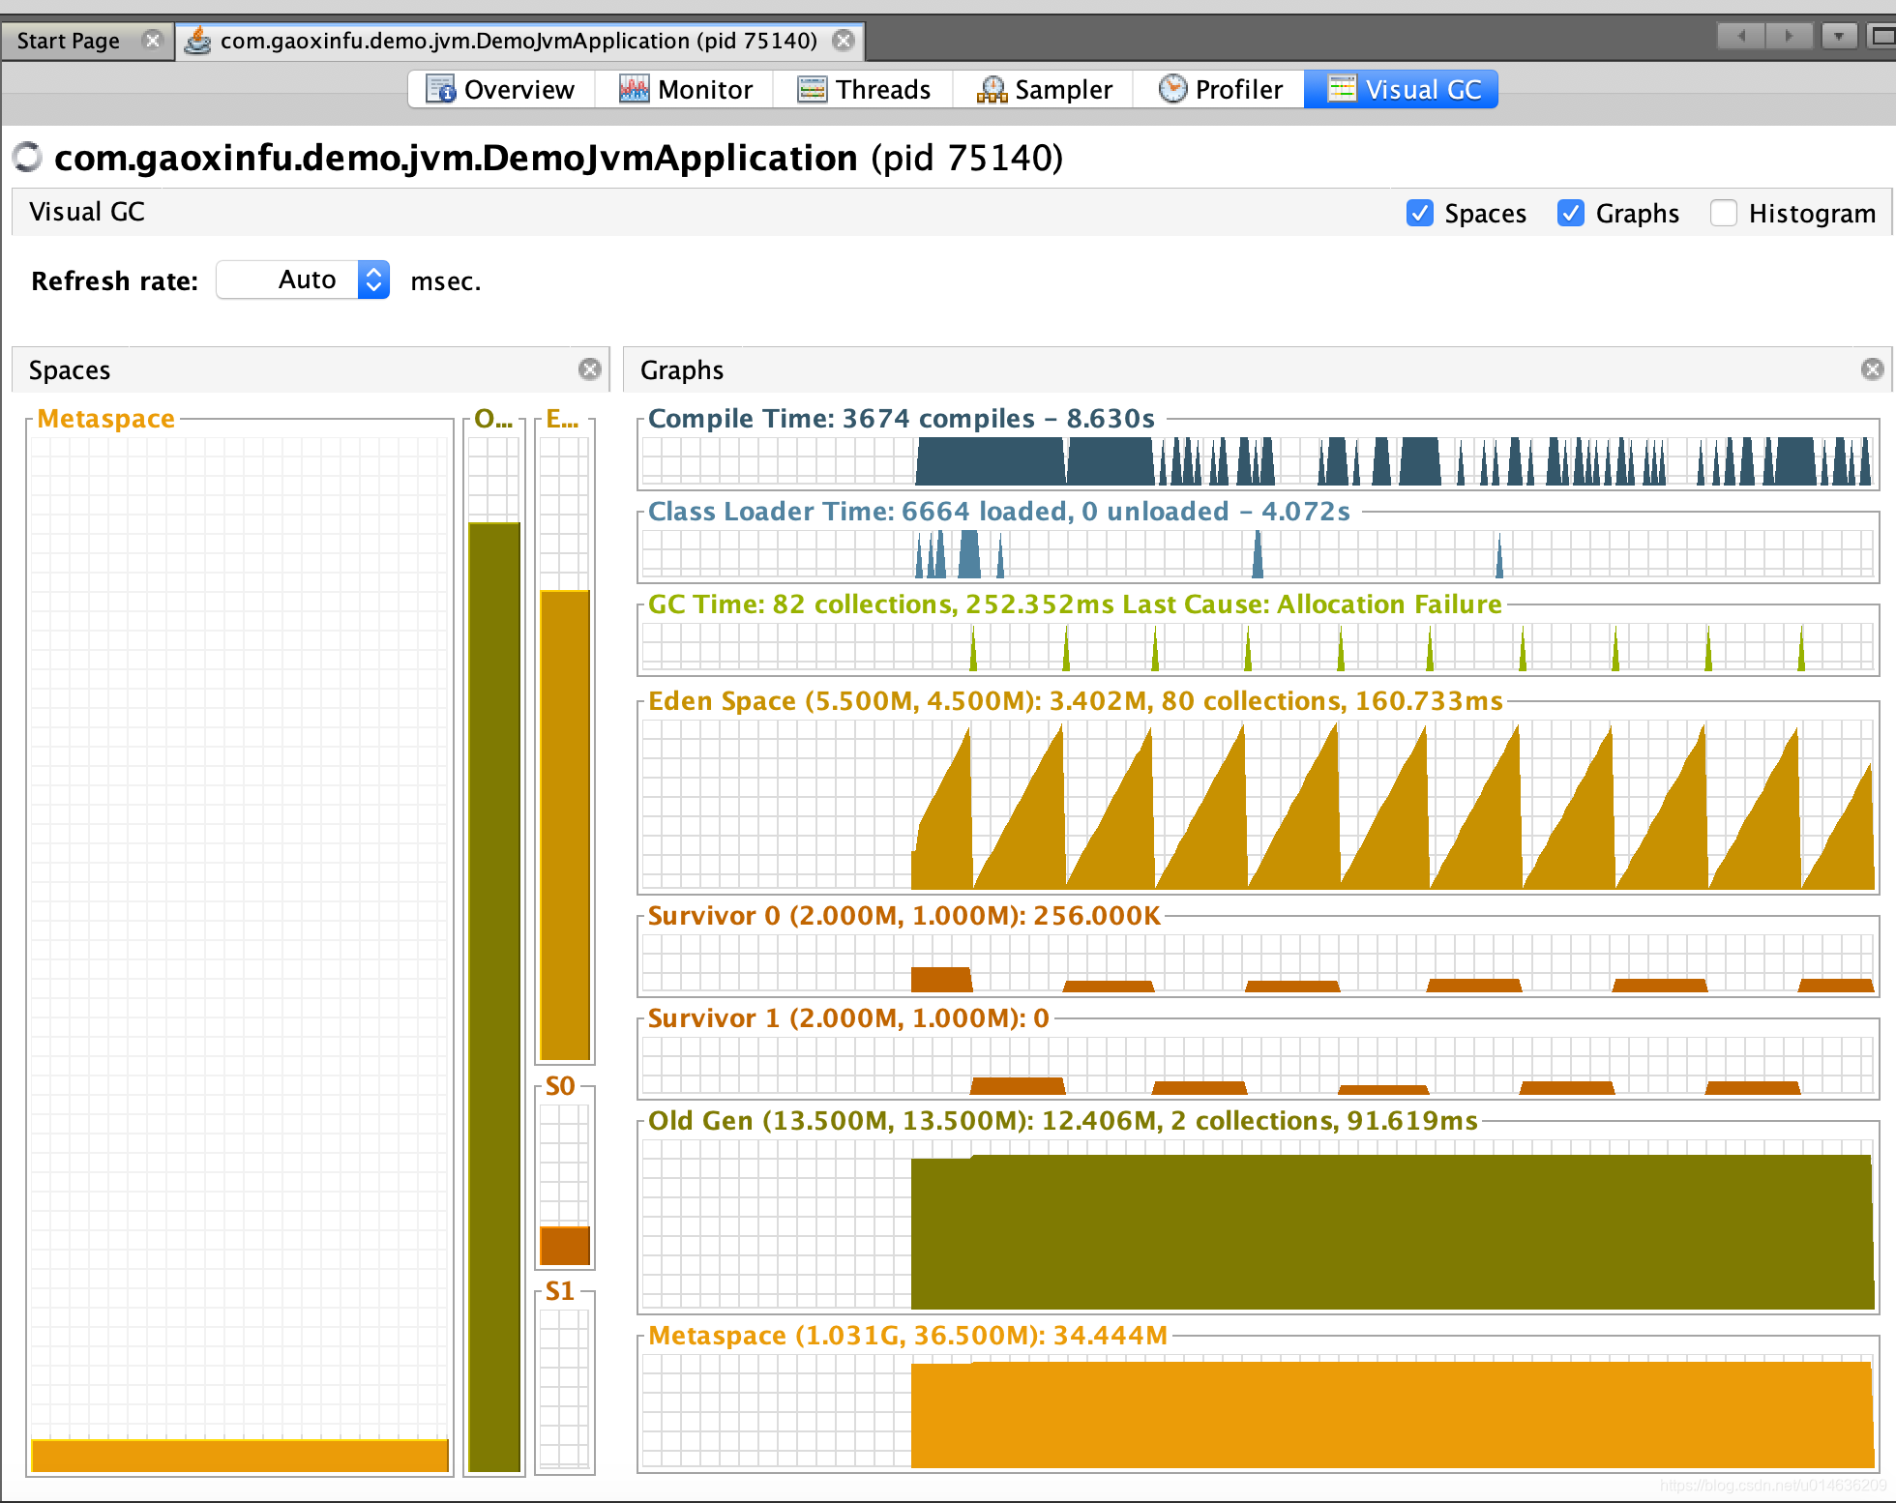Expand the Refresh rate Auto dropdown
The width and height of the screenshot is (1896, 1503).
374,280
